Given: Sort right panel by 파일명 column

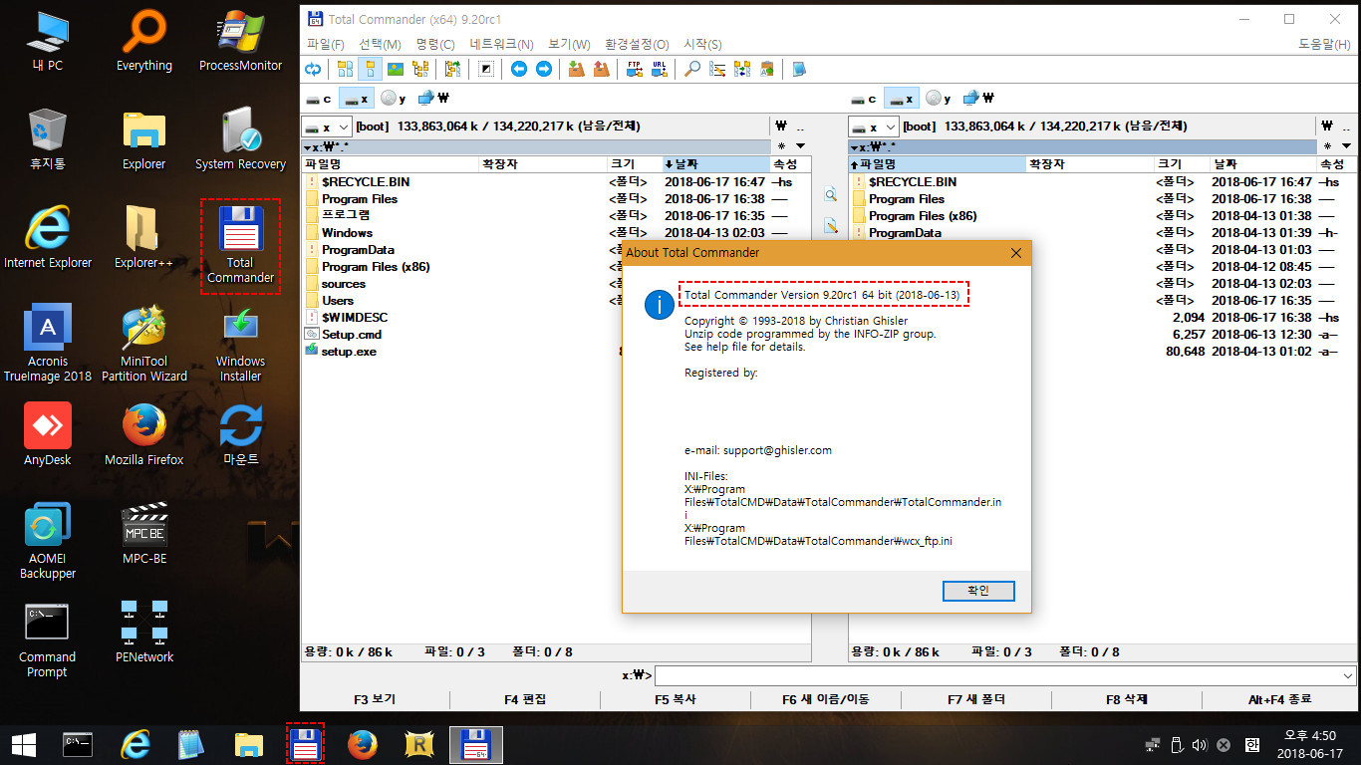Looking at the screenshot, I should [x=937, y=164].
